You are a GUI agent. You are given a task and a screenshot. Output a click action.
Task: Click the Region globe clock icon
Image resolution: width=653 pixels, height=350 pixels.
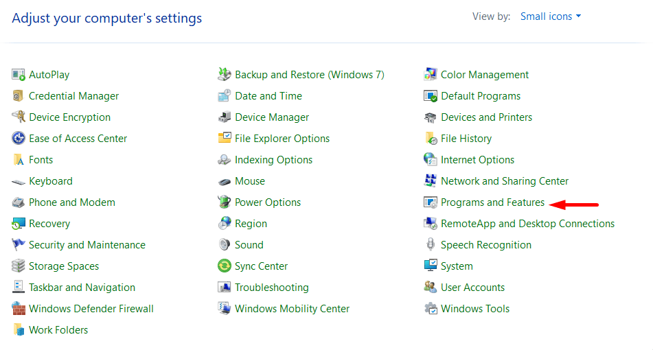[x=225, y=224]
